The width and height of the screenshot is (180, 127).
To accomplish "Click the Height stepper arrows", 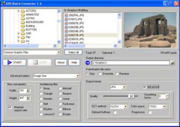I will (x=28, y=98).
